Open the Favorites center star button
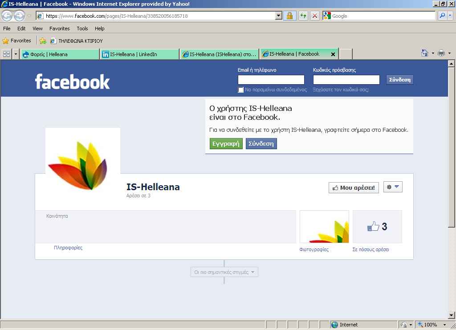 (17, 41)
